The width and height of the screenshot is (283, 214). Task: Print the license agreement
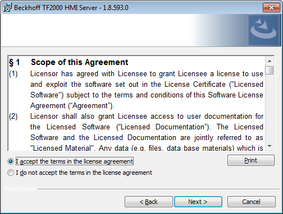(251, 160)
